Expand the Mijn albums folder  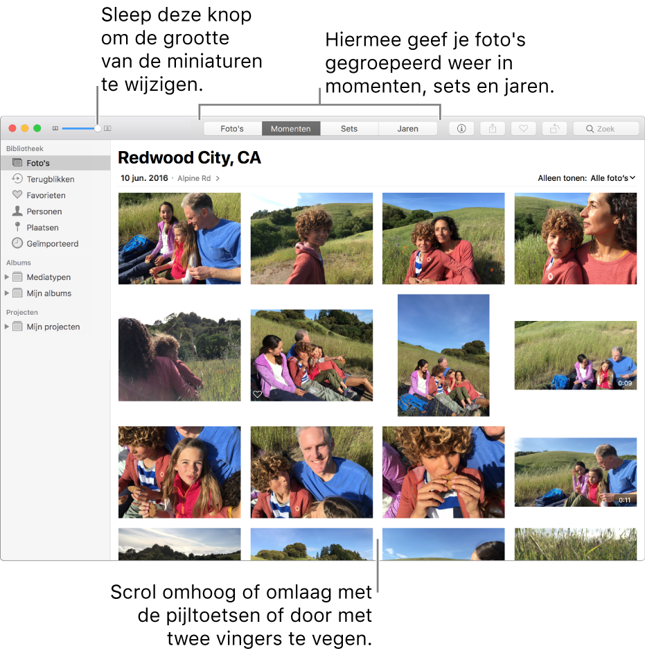coord(7,293)
